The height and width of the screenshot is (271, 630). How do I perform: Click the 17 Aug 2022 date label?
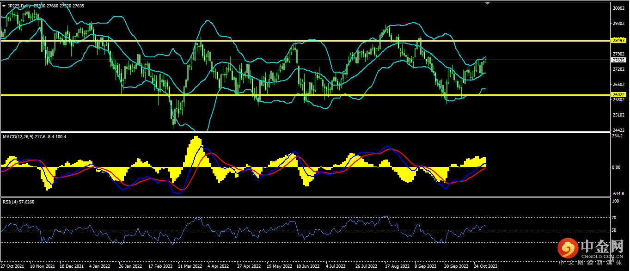click(397, 266)
